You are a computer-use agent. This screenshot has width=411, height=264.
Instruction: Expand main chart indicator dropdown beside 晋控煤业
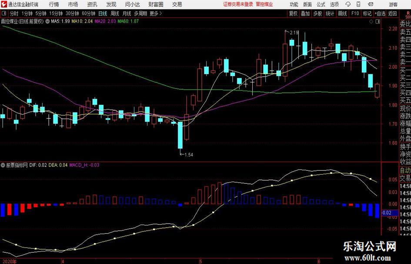click(47, 21)
